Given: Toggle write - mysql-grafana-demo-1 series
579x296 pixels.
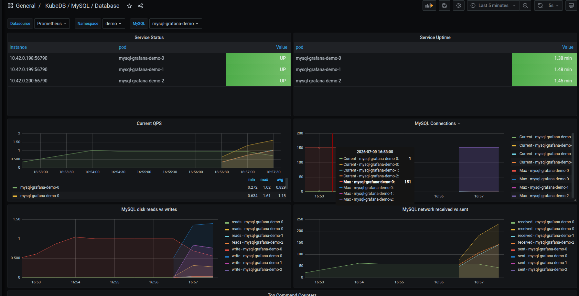Looking at the screenshot, I should [x=257, y=263].
